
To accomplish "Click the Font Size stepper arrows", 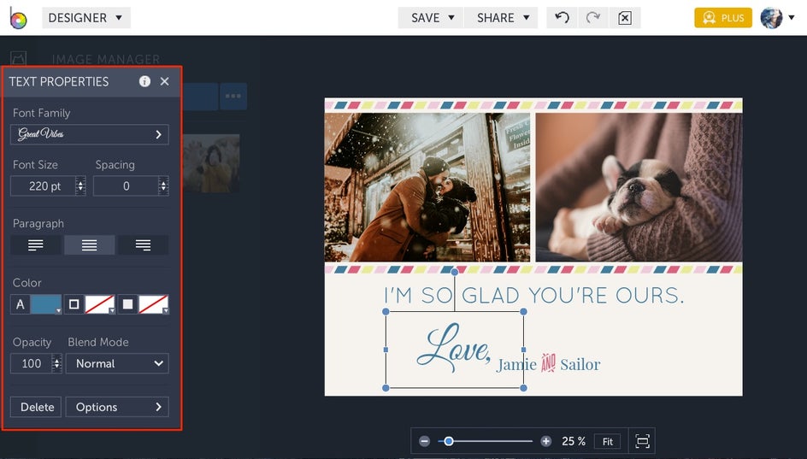I will click(81, 186).
